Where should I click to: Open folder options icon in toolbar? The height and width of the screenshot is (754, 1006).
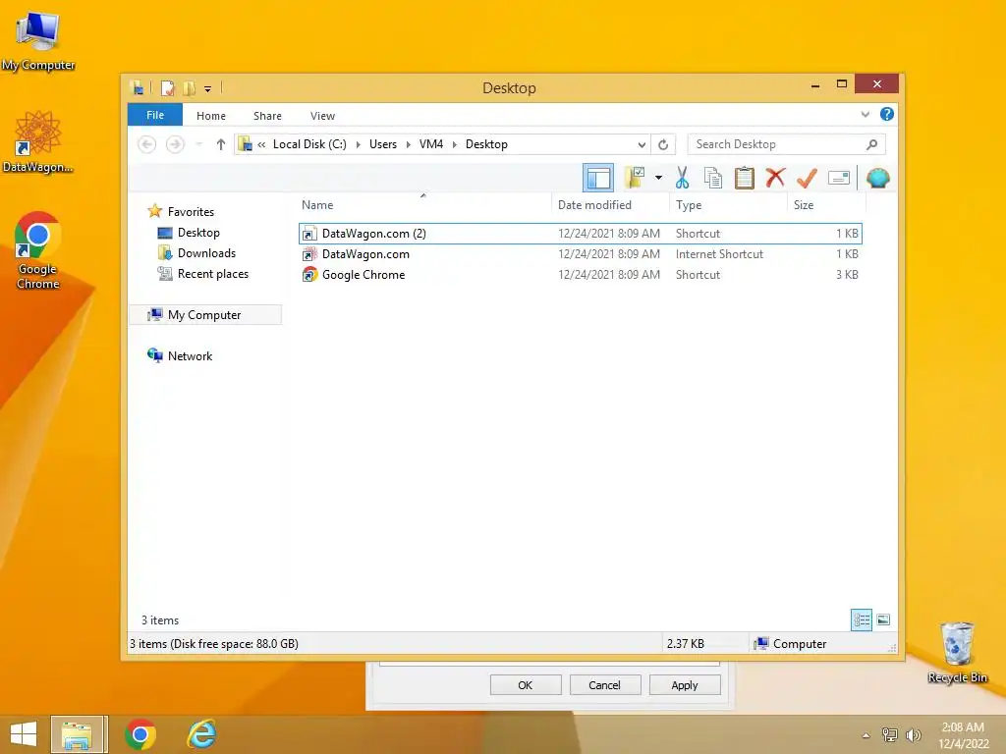tap(636, 178)
